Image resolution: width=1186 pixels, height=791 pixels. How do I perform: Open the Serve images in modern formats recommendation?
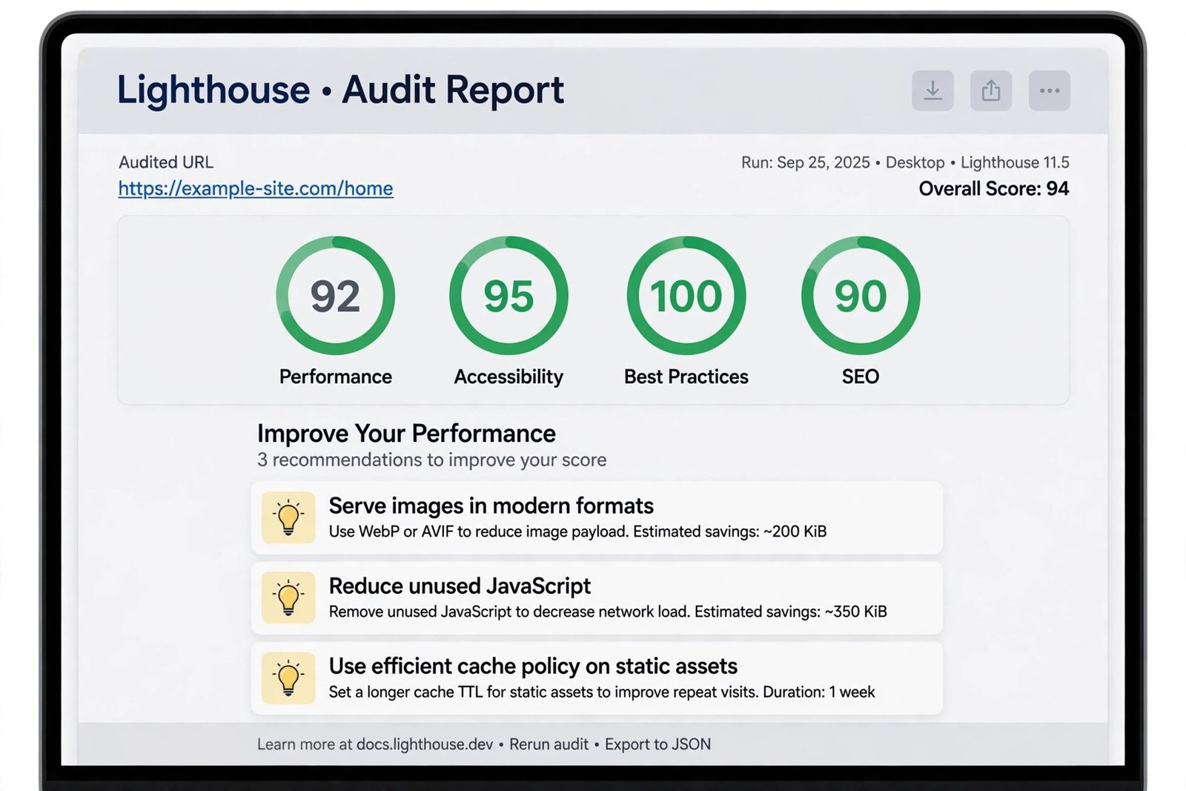597,517
